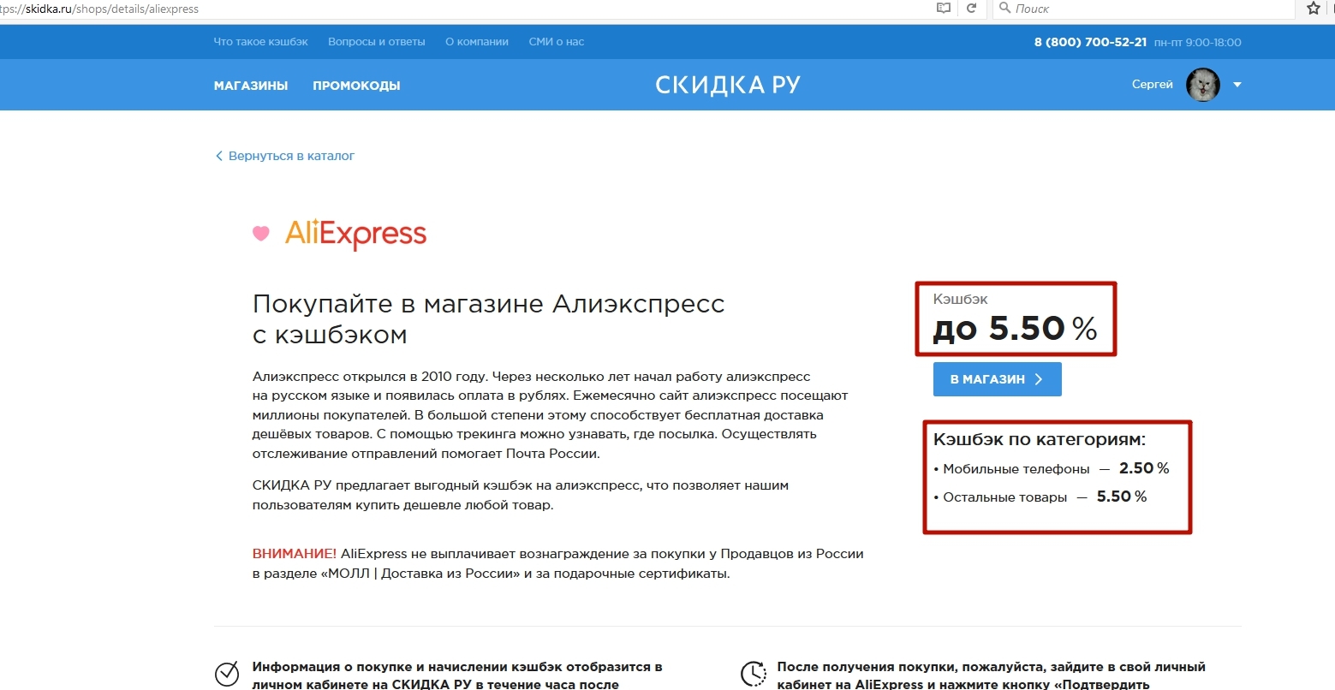The height and width of the screenshot is (690, 1335).
Task: Click the phone number 8 (800) 700-52-21
Action: pos(1090,42)
